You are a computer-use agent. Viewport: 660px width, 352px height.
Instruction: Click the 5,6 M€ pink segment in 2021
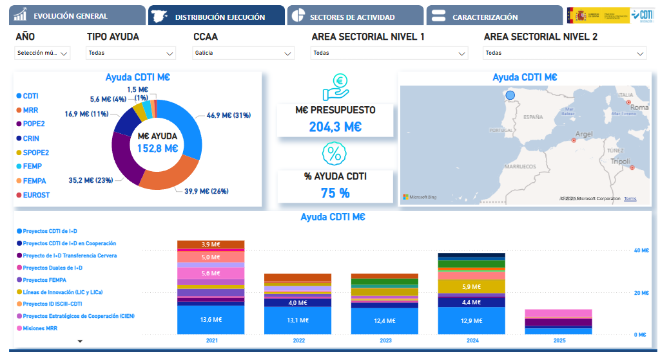(211, 273)
